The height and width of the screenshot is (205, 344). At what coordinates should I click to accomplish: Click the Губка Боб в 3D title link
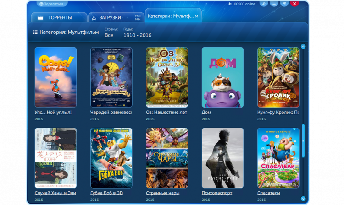click(x=106, y=193)
